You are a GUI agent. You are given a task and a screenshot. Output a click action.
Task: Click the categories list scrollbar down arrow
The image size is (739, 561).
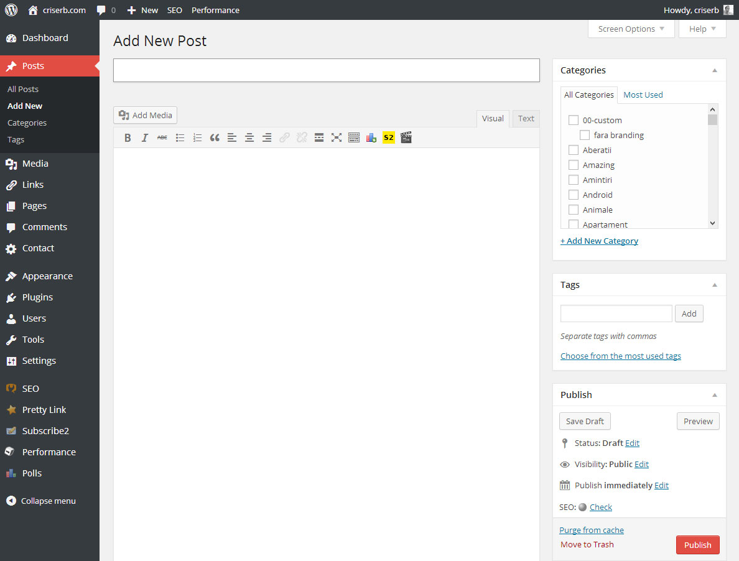[x=713, y=223]
